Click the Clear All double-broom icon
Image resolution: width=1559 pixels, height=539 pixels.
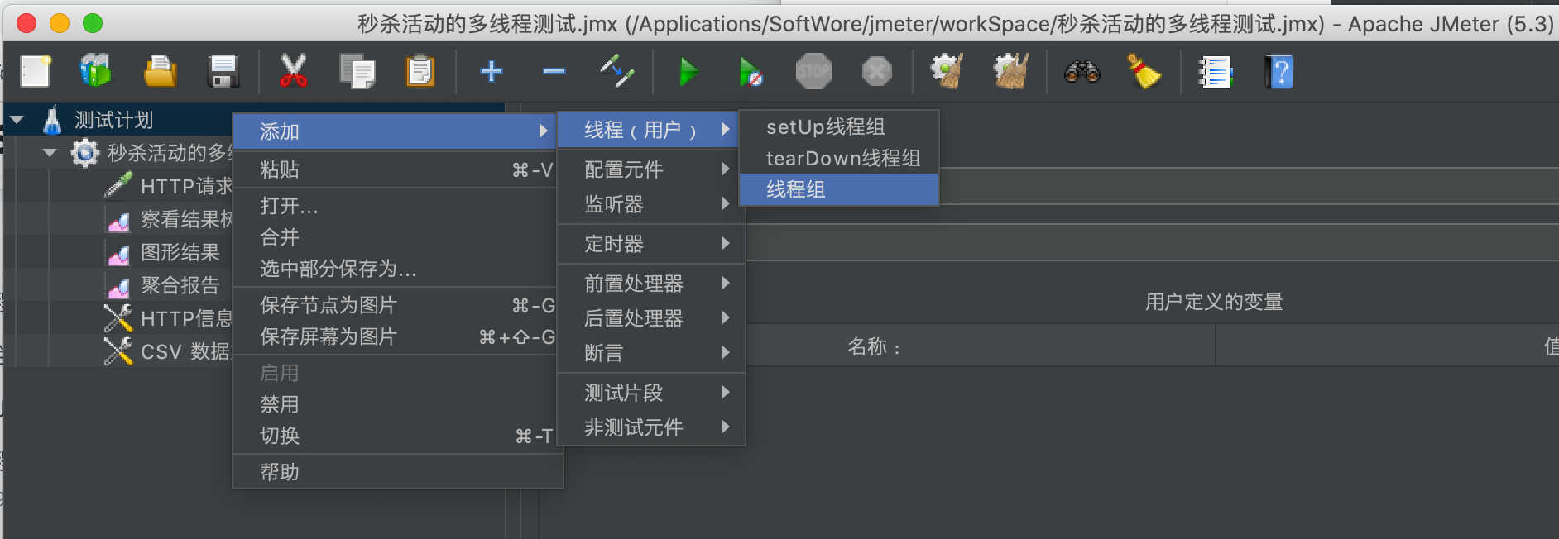(x=1010, y=72)
